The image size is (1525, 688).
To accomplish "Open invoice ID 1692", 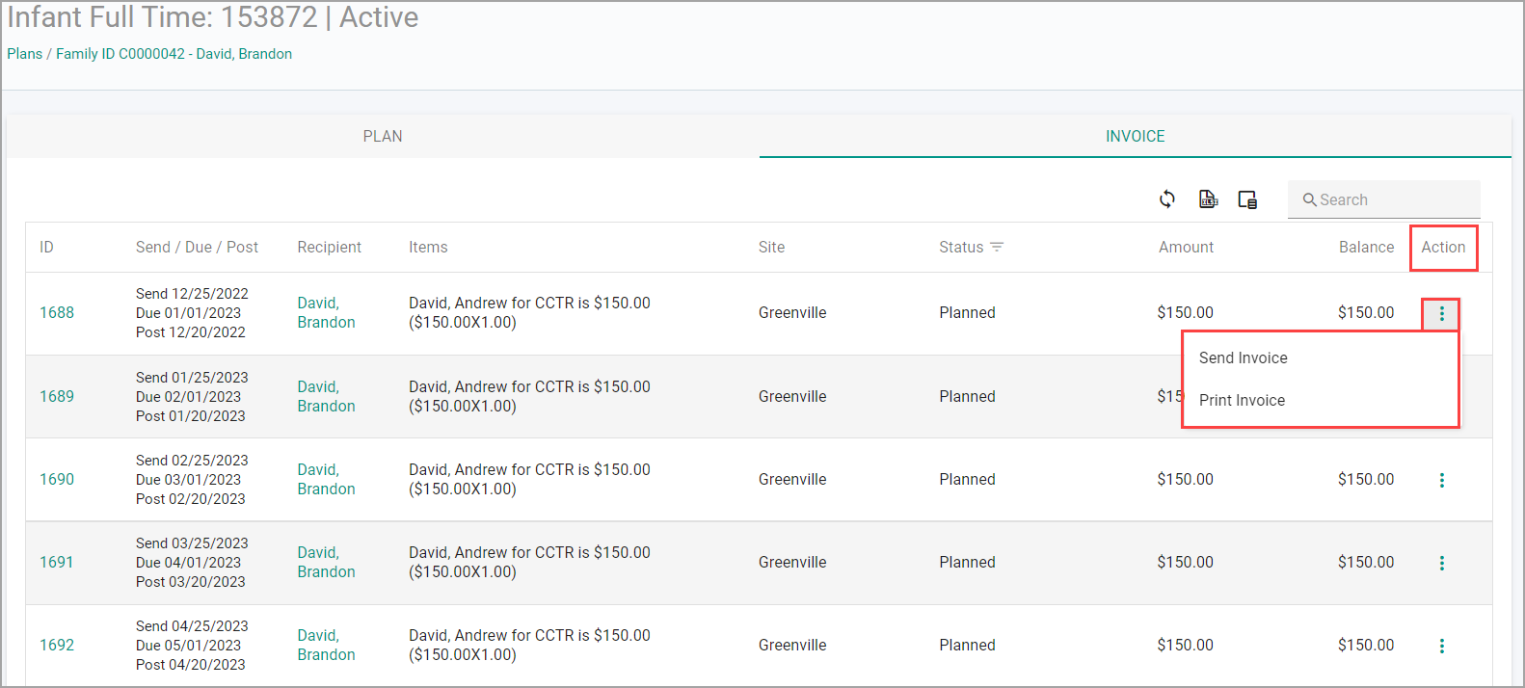I will point(57,645).
